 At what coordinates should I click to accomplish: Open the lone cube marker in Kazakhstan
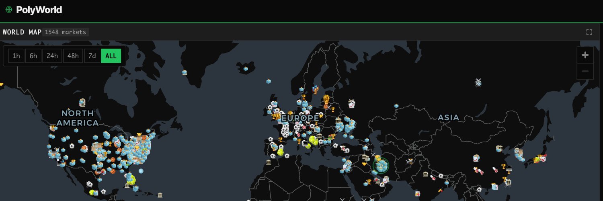tap(396, 106)
